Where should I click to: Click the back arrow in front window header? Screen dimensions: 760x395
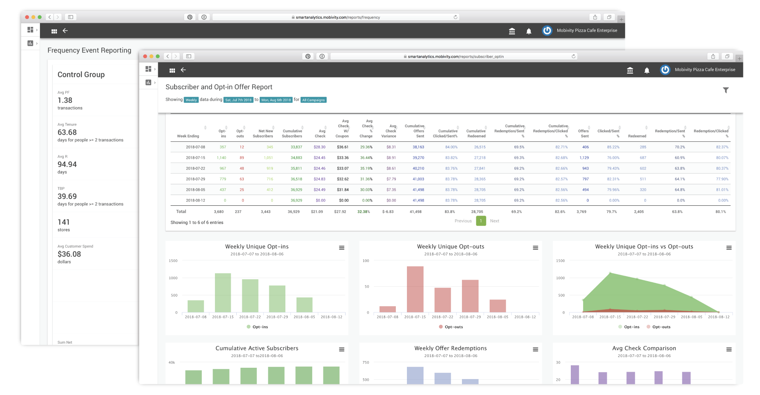coord(183,70)
